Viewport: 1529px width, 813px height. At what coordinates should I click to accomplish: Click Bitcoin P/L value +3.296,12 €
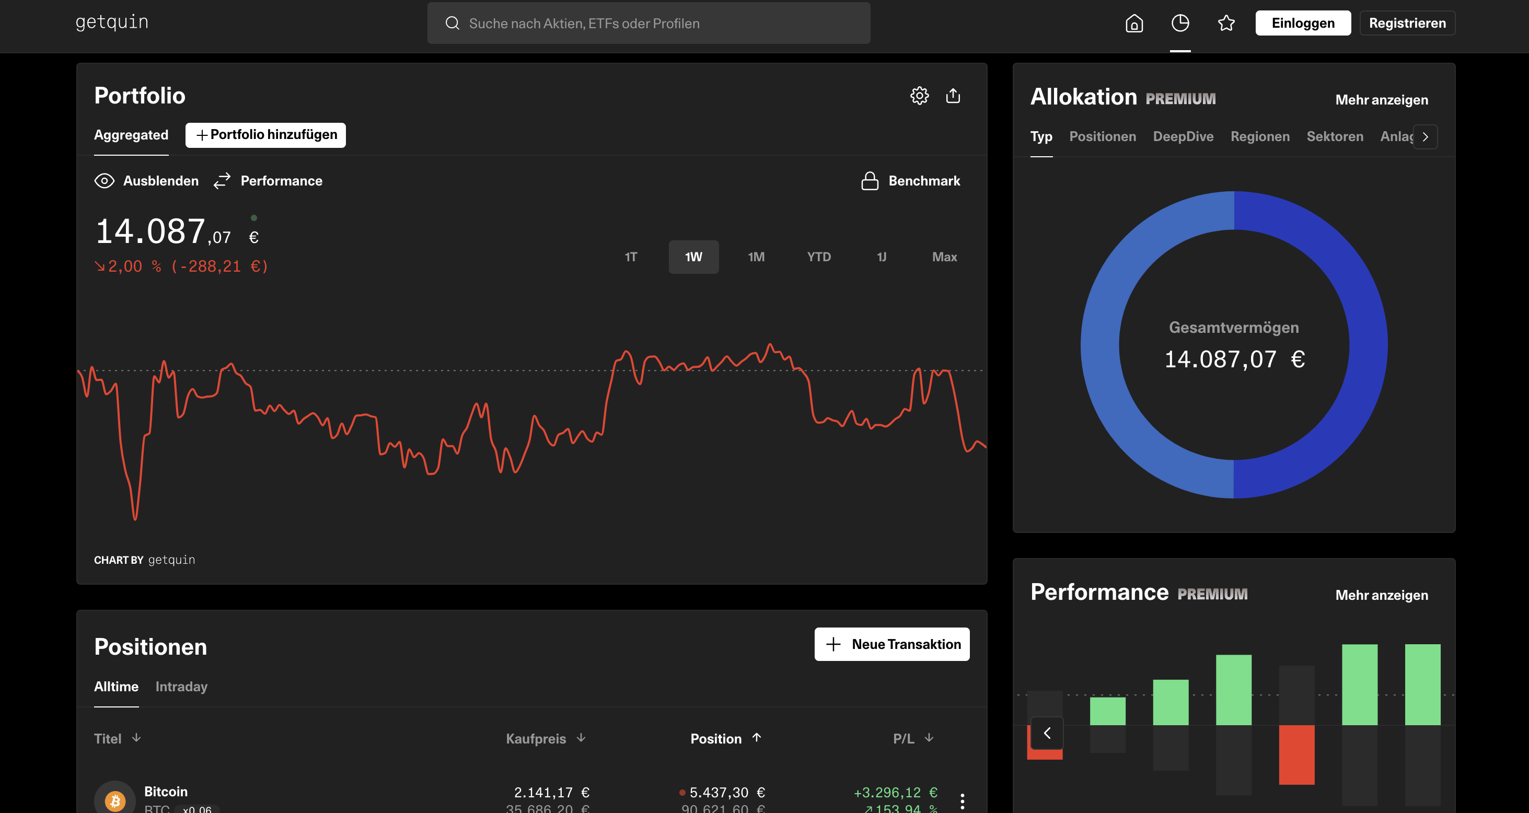pyautogui.click(x=896, y=792)
